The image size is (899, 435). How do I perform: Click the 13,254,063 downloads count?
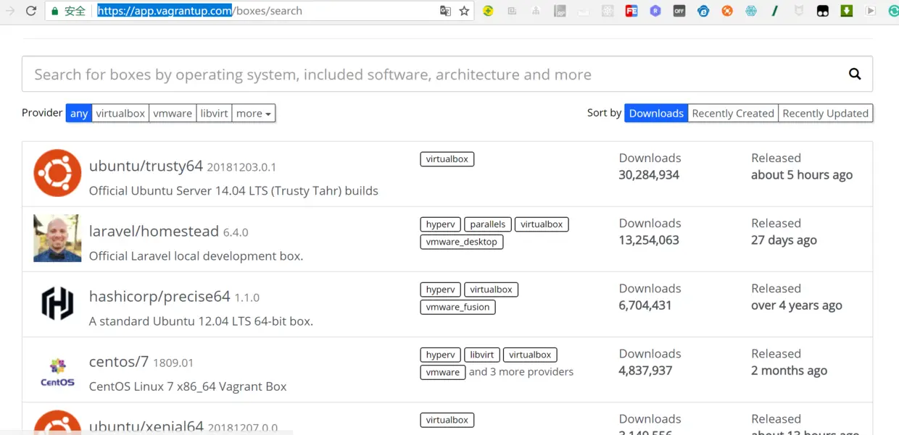(x=649, y=240)
